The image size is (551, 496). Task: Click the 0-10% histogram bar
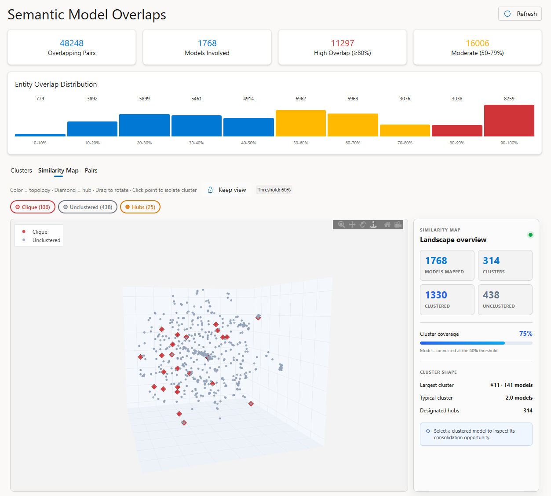(40, 135)
